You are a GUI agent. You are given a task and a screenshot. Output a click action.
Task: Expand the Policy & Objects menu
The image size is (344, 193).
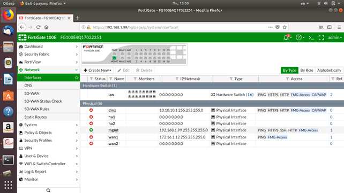tap(48, 133)
